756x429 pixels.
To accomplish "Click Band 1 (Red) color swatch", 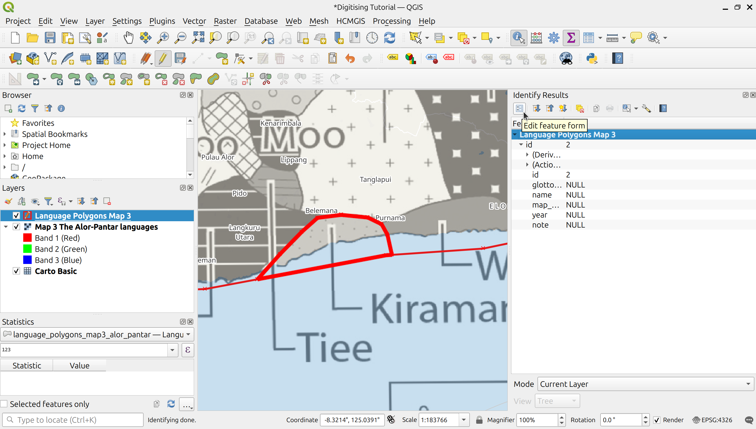I will click(27, 238).
